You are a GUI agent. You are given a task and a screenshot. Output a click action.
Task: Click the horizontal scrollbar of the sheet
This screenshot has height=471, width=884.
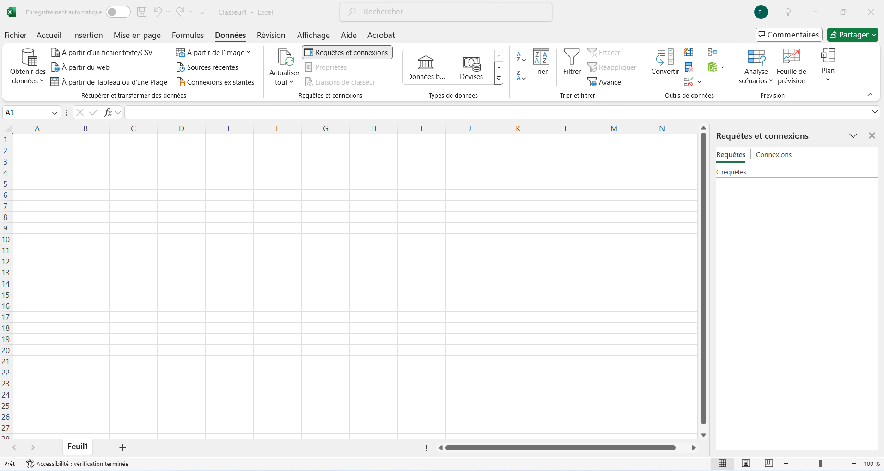point(561,447)
